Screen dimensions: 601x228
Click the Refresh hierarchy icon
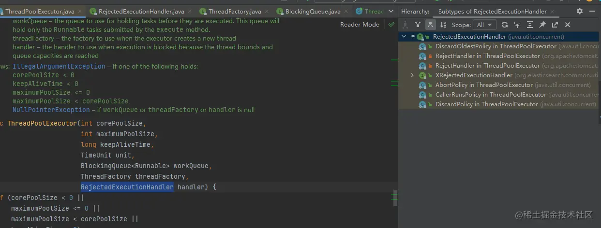click(505, 25)
